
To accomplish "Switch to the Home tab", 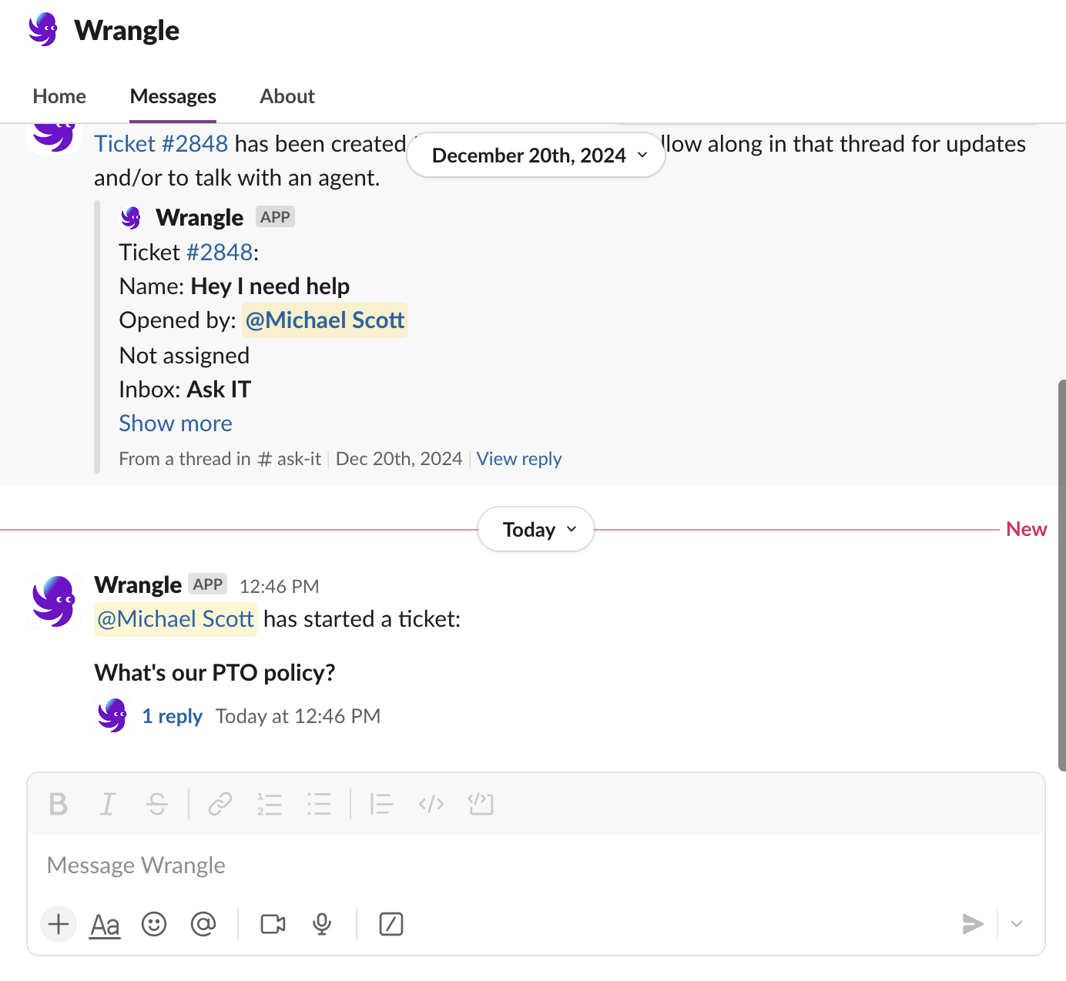I will (x=59, y=96).
